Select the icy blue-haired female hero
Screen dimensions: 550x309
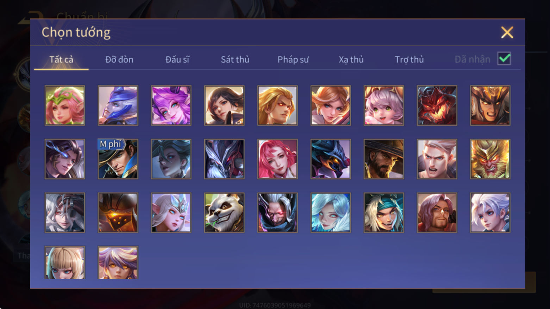[331, 212]
